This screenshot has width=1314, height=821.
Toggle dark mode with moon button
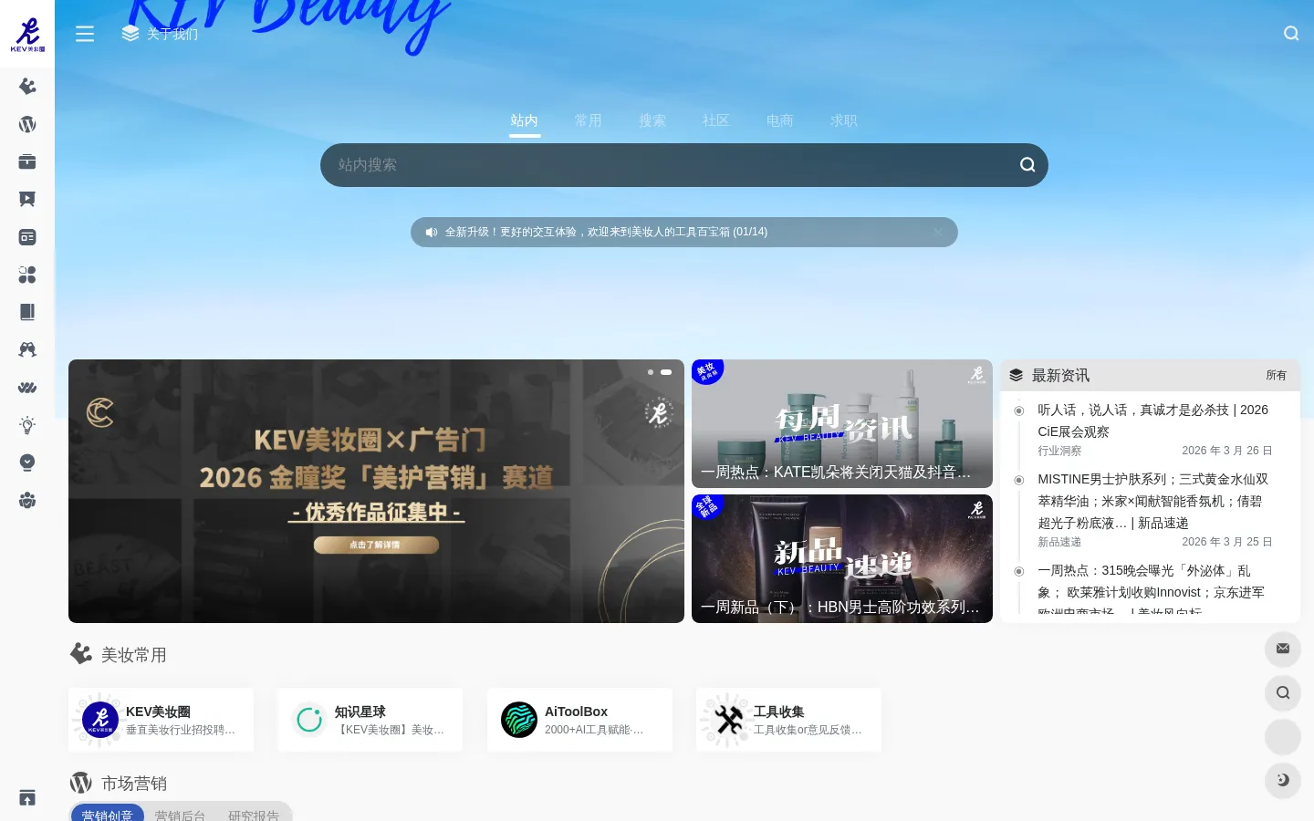[1283, 780]
